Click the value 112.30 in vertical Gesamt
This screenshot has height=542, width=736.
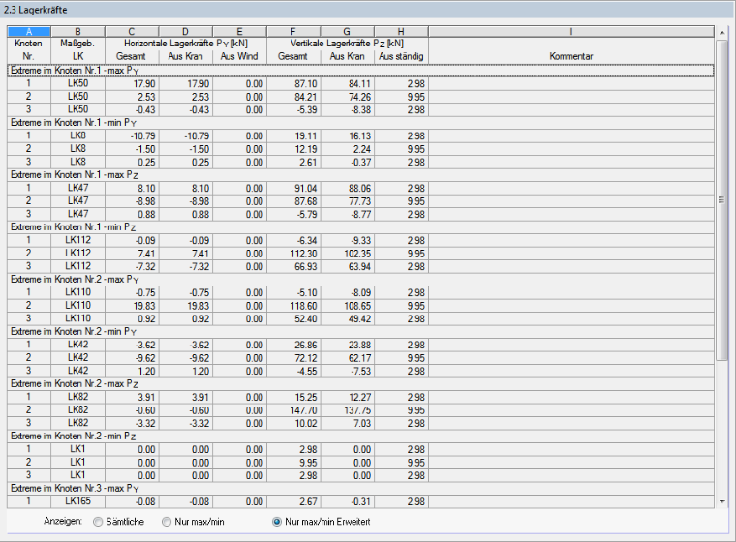(293, 254)
